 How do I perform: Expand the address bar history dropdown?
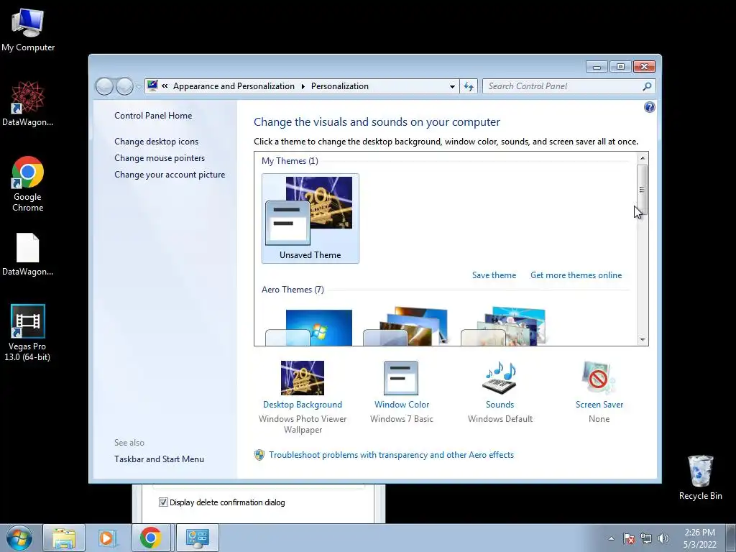[452, 86]
